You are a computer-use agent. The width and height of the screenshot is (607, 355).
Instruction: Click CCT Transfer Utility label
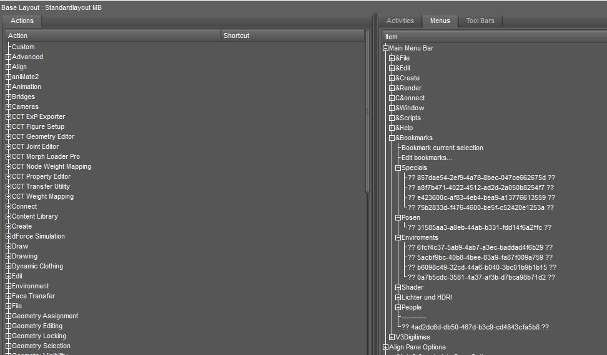click(x=41, y=186)
